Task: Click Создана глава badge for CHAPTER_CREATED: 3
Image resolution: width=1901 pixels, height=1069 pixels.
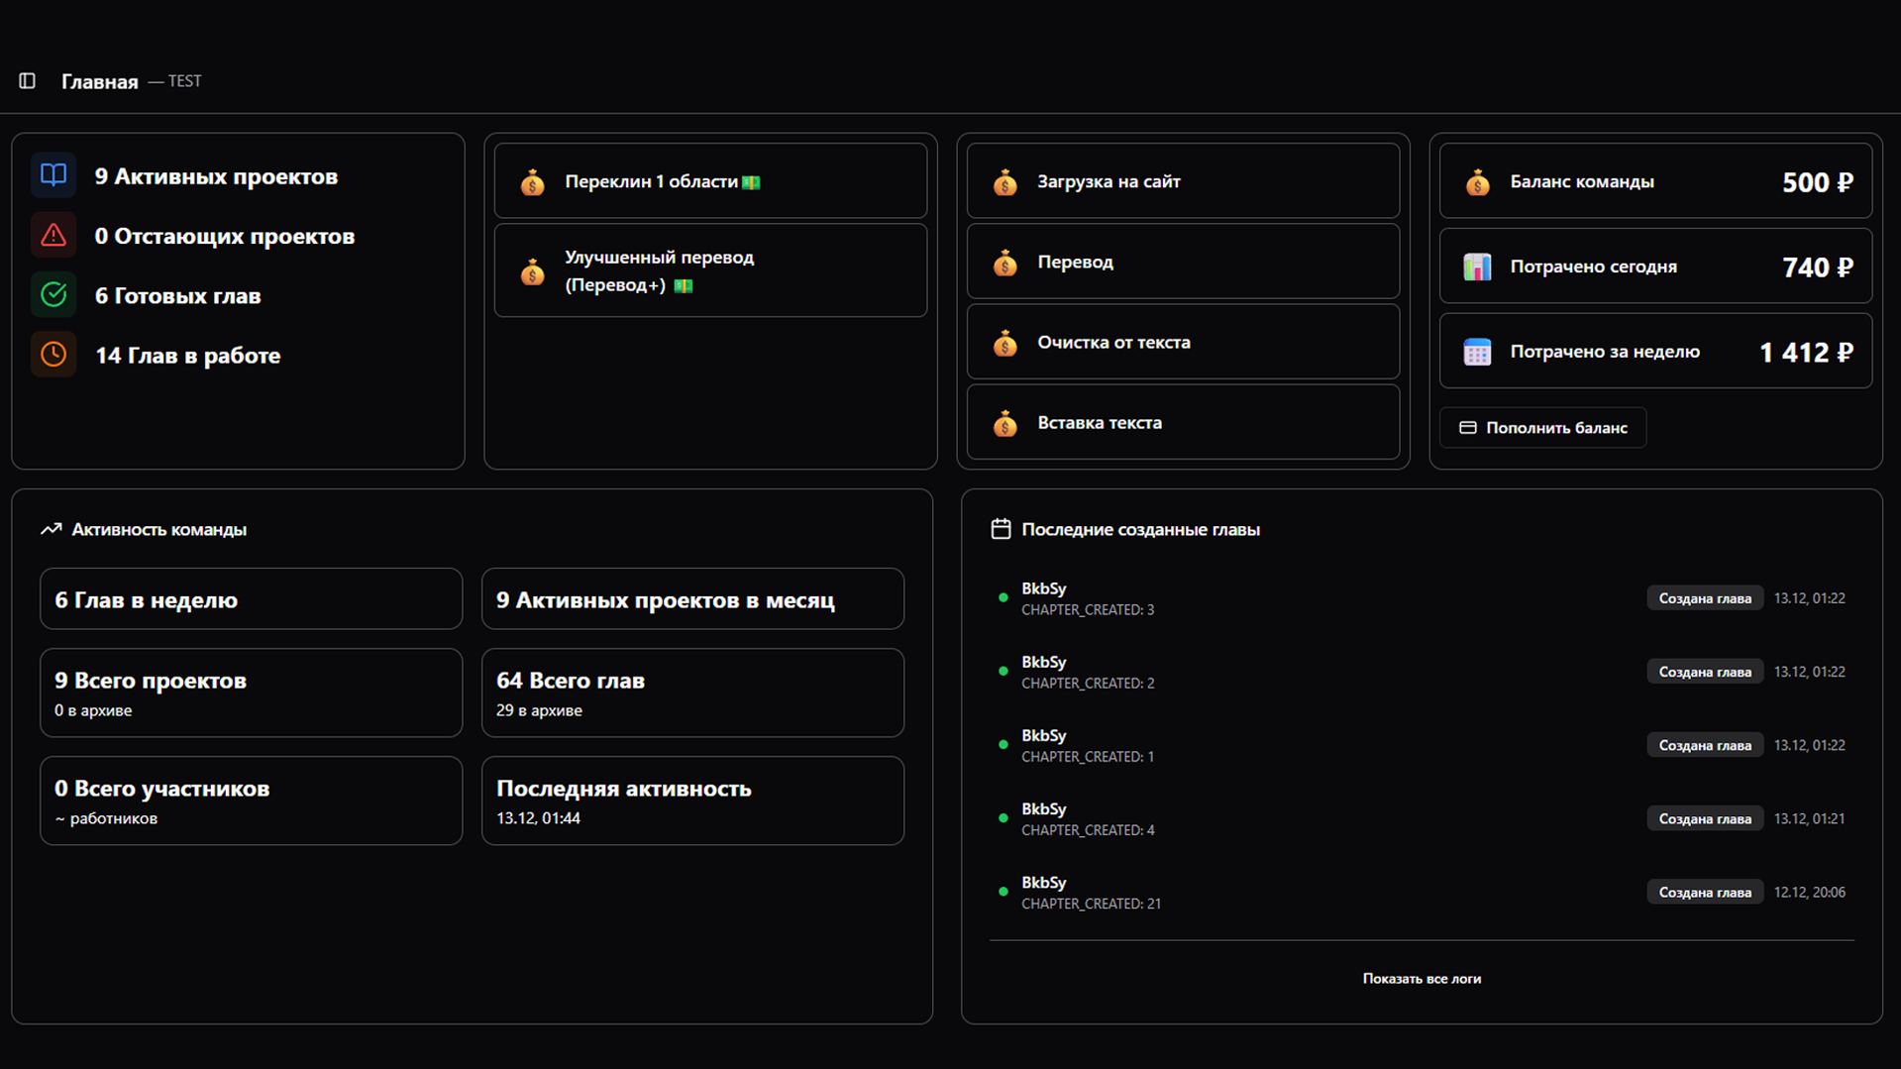Action: [x=1704, y=598]
